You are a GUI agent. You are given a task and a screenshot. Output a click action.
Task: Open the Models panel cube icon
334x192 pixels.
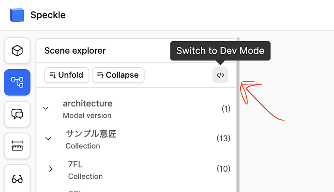[x=17, y=51]
